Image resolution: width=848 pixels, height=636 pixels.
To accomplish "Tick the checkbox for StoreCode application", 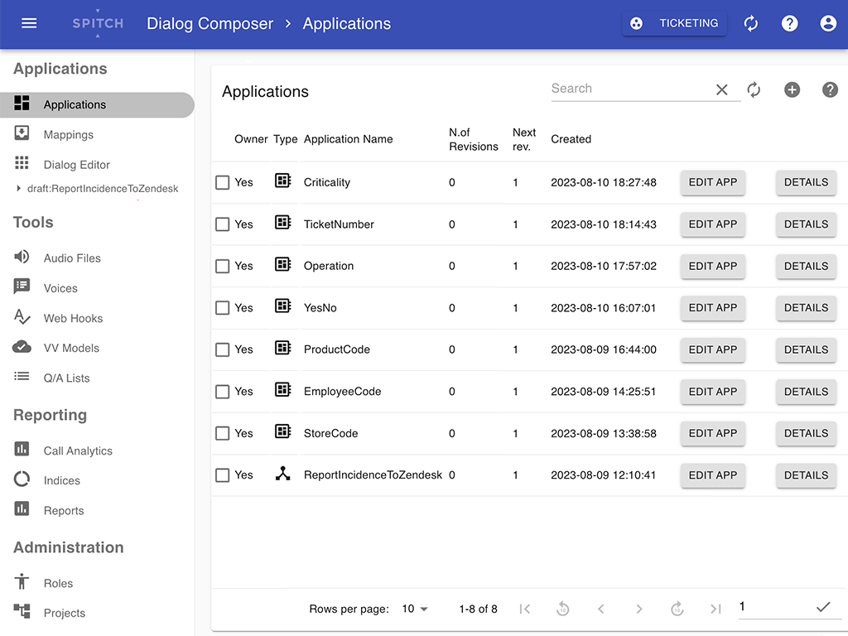I will pyautogui.click(x=222, y=433).
